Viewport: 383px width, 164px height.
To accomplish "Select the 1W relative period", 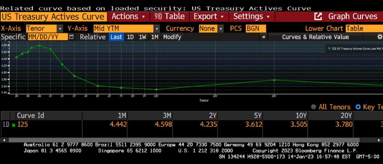I will coord(143,37).
